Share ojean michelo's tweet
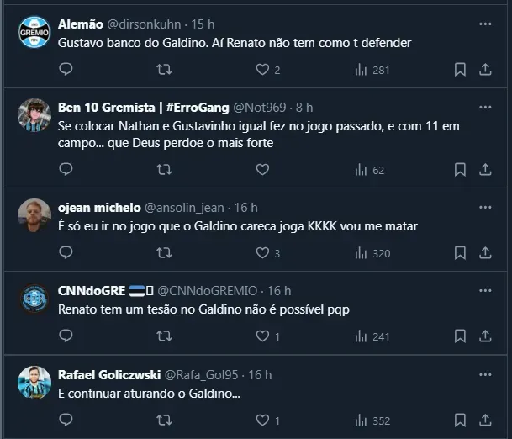 [x=485, y=253]
